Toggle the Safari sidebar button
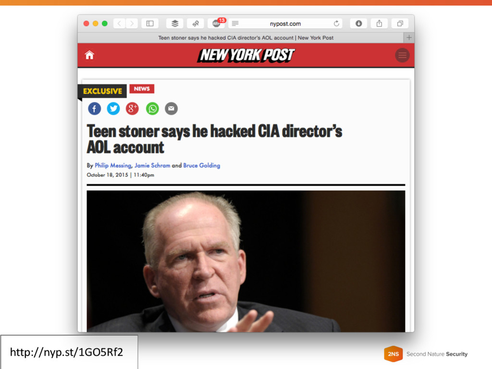This screenshot has width=492, height=369. (150, 24)
